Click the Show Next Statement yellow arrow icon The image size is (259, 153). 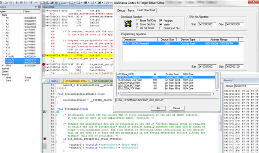36,3
